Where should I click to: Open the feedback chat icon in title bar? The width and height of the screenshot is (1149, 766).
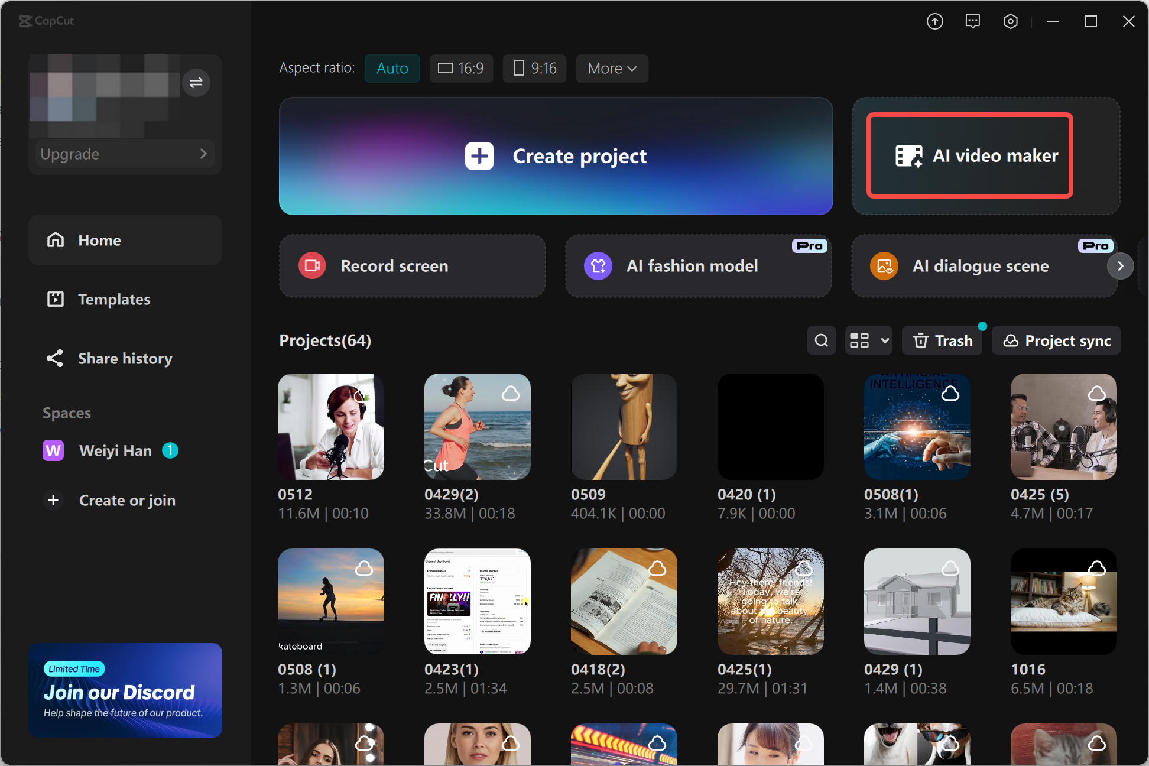[x=972, y=22]
